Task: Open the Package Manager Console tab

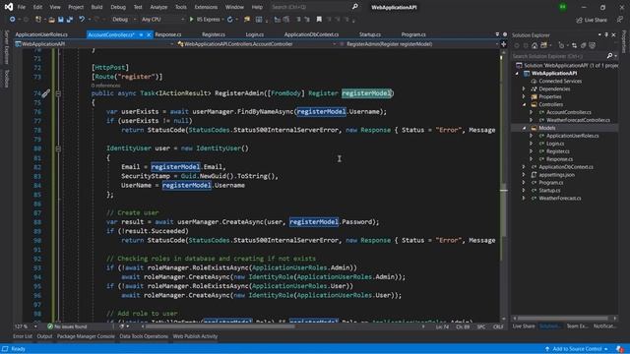Action: [x=86, y=336]
